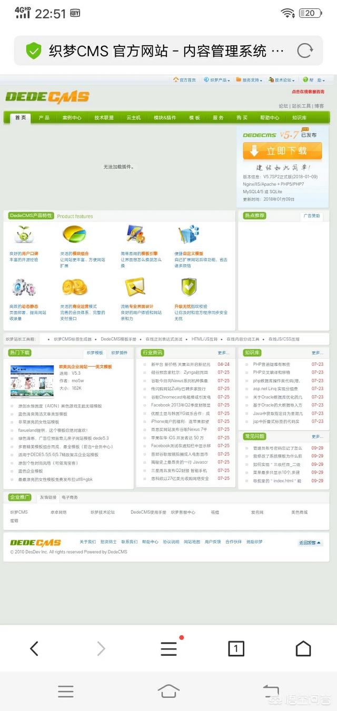Tap the Android system back button
The height and width of the screenshot is (711, 337).
[x=271, y=691]
